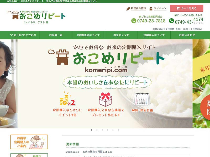Select the first carousel dot
The height and width of the screenshot is (157, 210).
click(92, 130)
